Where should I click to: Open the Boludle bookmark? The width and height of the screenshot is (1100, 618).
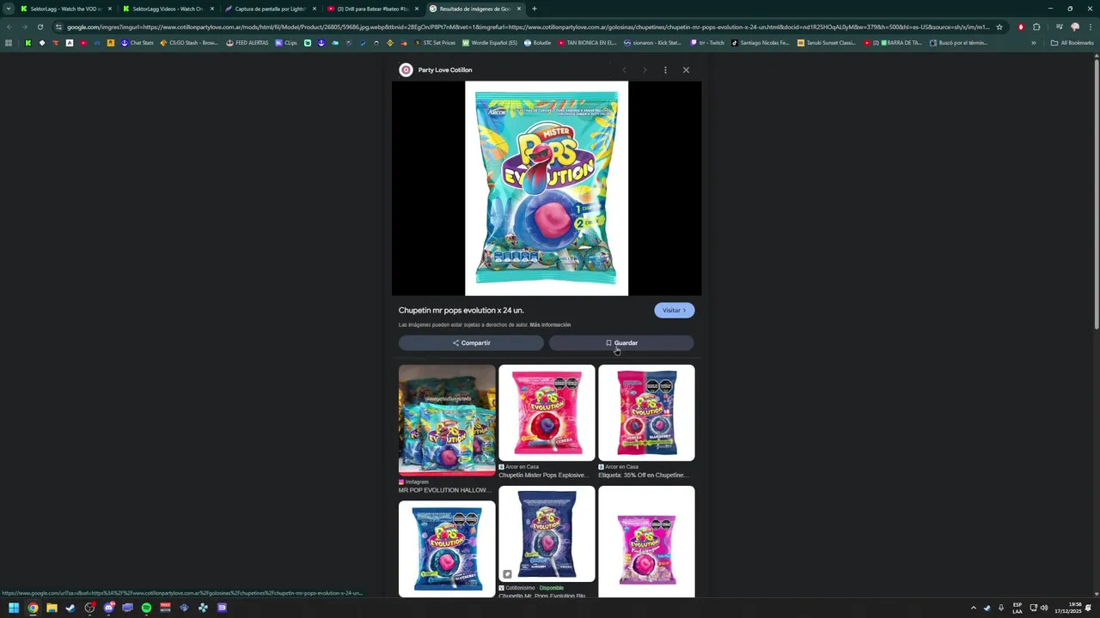(x=537, y=43)
